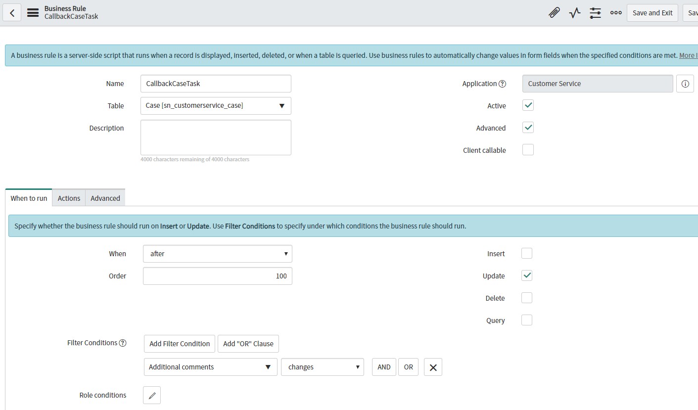Remove filter condition with X icon
This screenshot has height=410, width=698.
tap(433, 367)
